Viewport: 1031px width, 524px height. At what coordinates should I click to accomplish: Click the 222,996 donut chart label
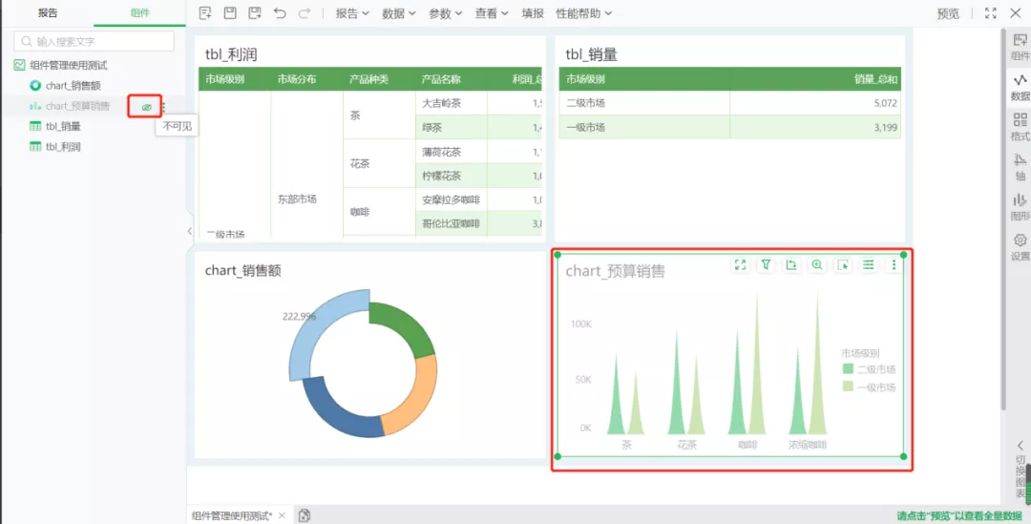pyautogui.click(x=299, y=316)
